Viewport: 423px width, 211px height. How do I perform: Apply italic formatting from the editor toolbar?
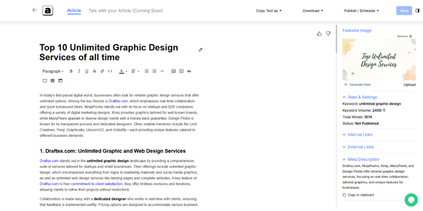tap(79, 71)
